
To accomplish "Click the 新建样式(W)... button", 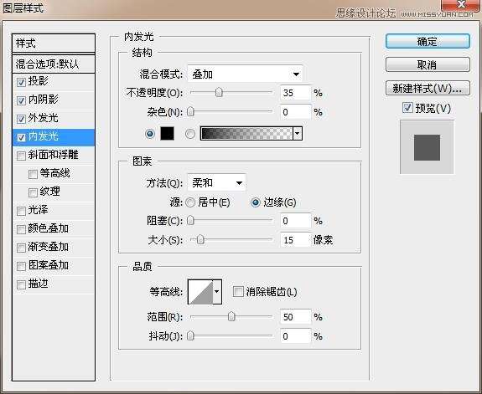I will tap(428, 88).
